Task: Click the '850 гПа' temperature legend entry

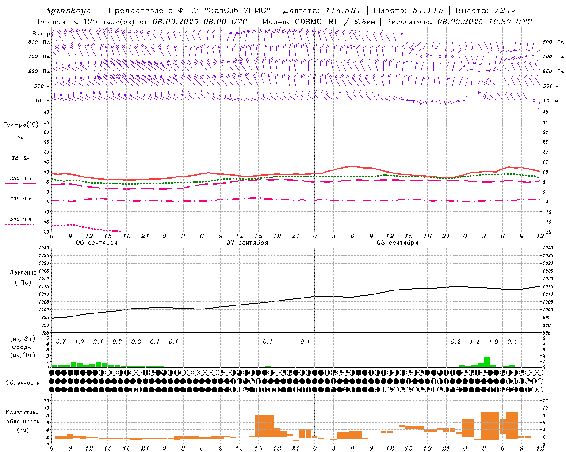Action: [x=21, y=179]
